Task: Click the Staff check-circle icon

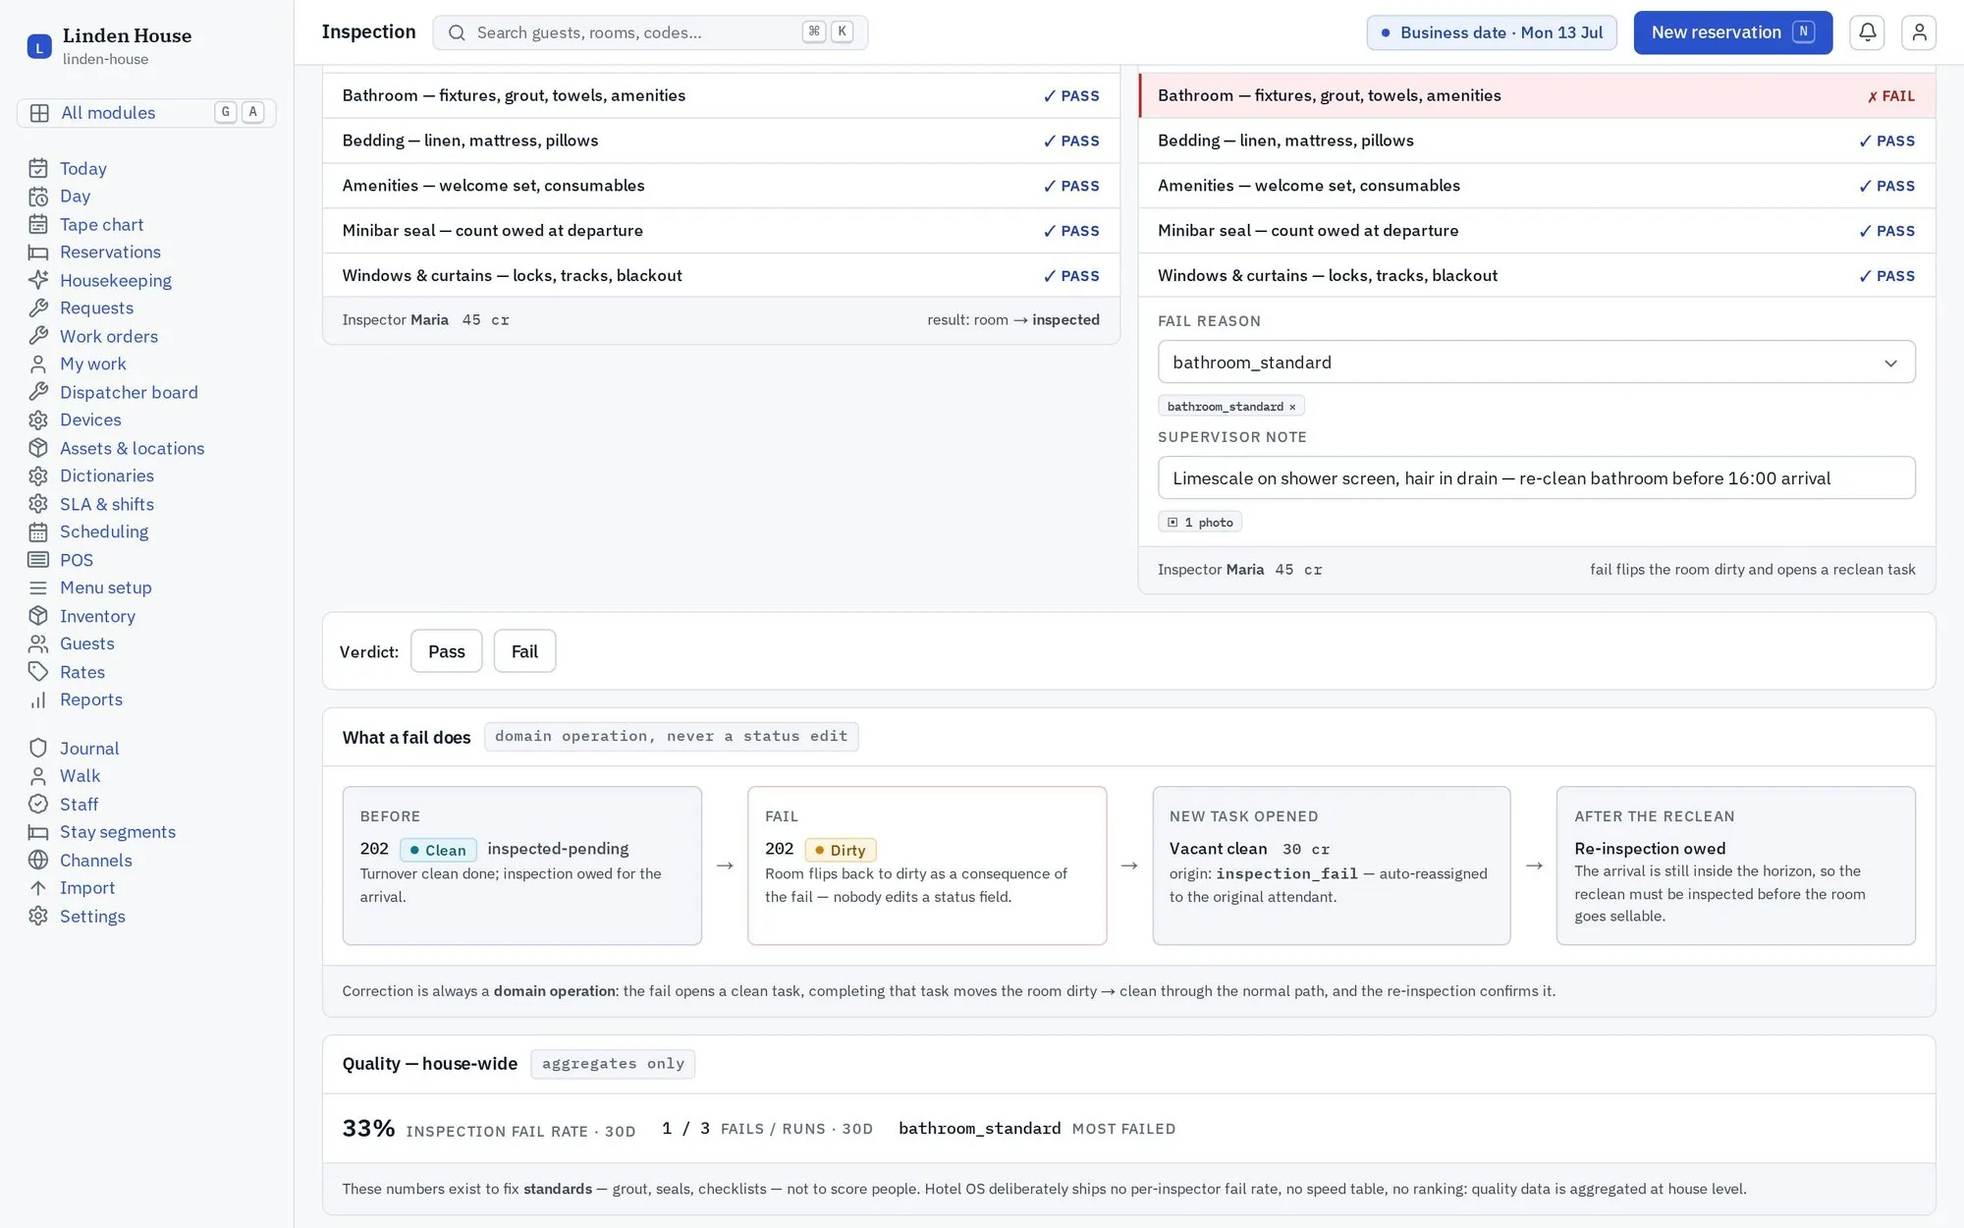Action: point(38,804)
